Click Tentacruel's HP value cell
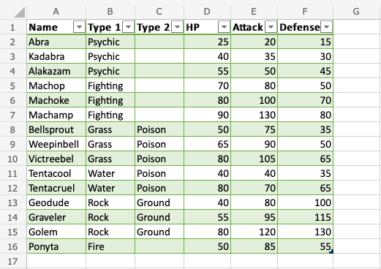Screen dimensions: 381x269 (207, 188)
